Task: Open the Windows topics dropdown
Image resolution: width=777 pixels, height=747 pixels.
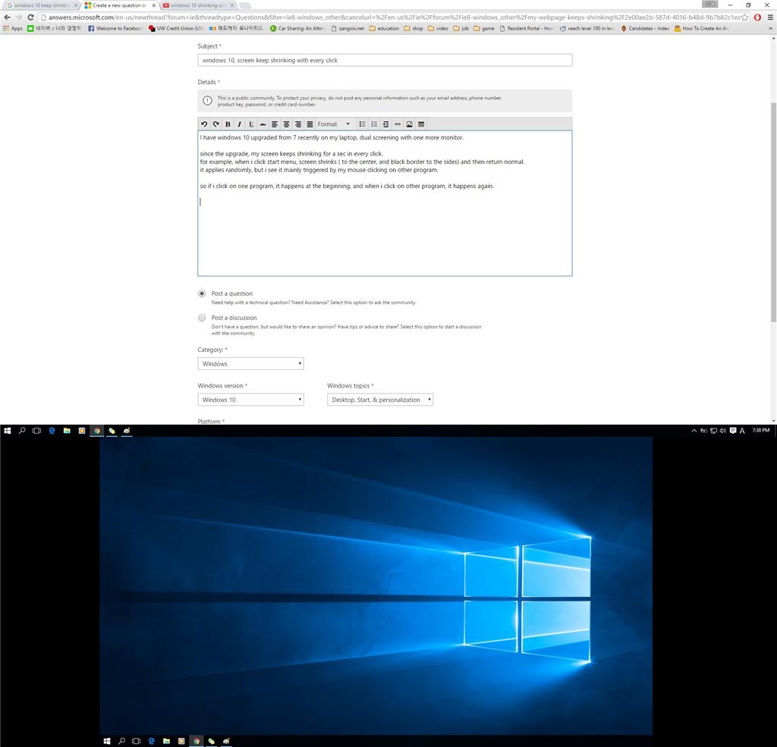Action: click(380, 400)
